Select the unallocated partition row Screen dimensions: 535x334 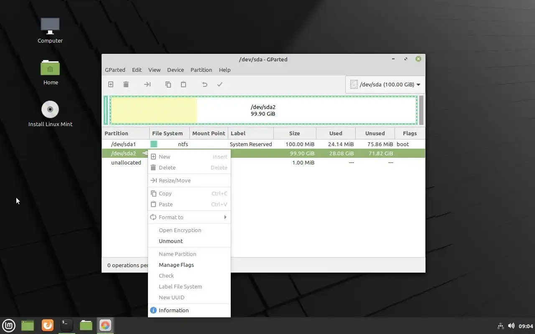point(263,162)
